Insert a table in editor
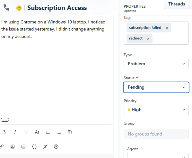Viewport: 192px width, 158px height. 23,147
